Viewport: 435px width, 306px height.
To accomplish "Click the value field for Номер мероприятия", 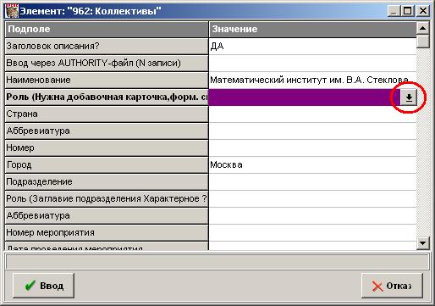I will point(312,233).
